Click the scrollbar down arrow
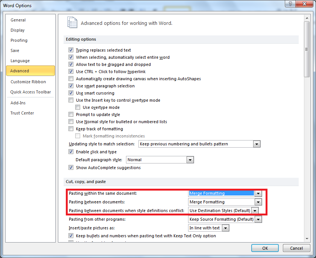 pos(307,239)
